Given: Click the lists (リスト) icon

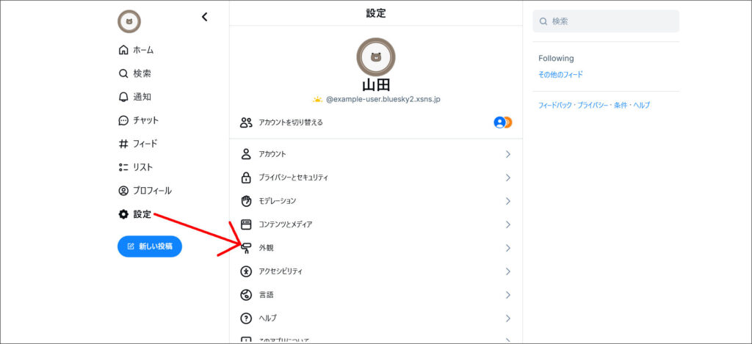Looking at the screenshot, I should pos(123,167).
